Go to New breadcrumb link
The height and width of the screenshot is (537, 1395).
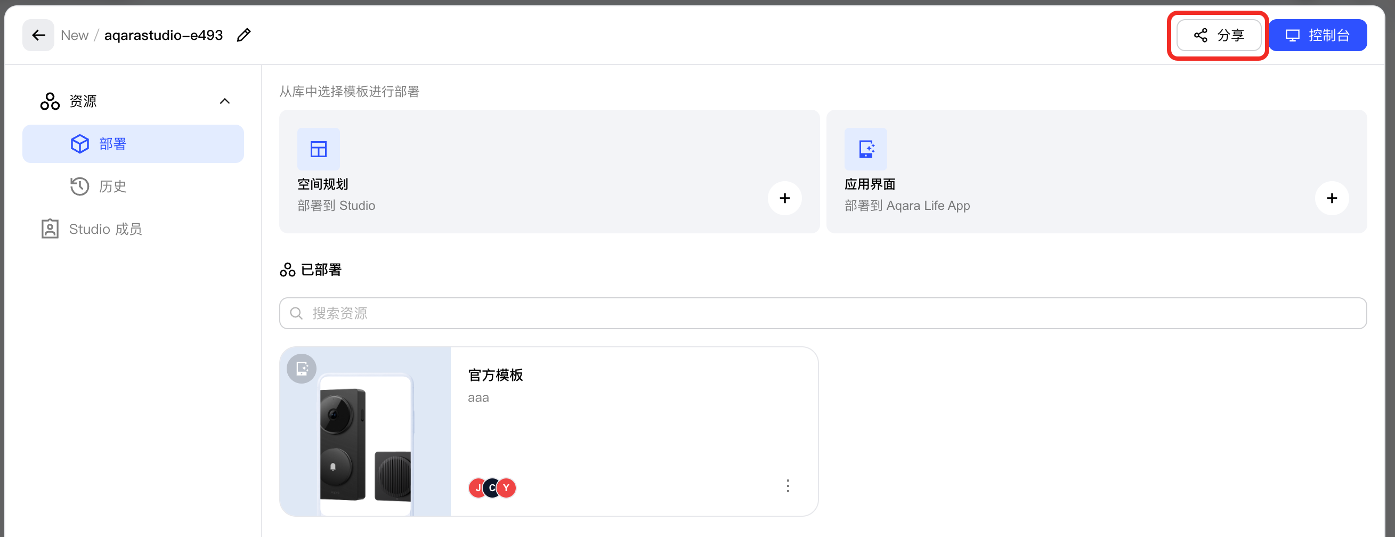point(75,35)
